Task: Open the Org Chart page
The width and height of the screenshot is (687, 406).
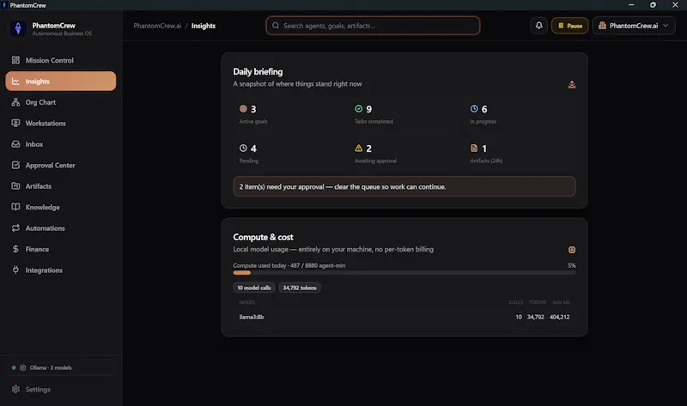Action: 60,102
